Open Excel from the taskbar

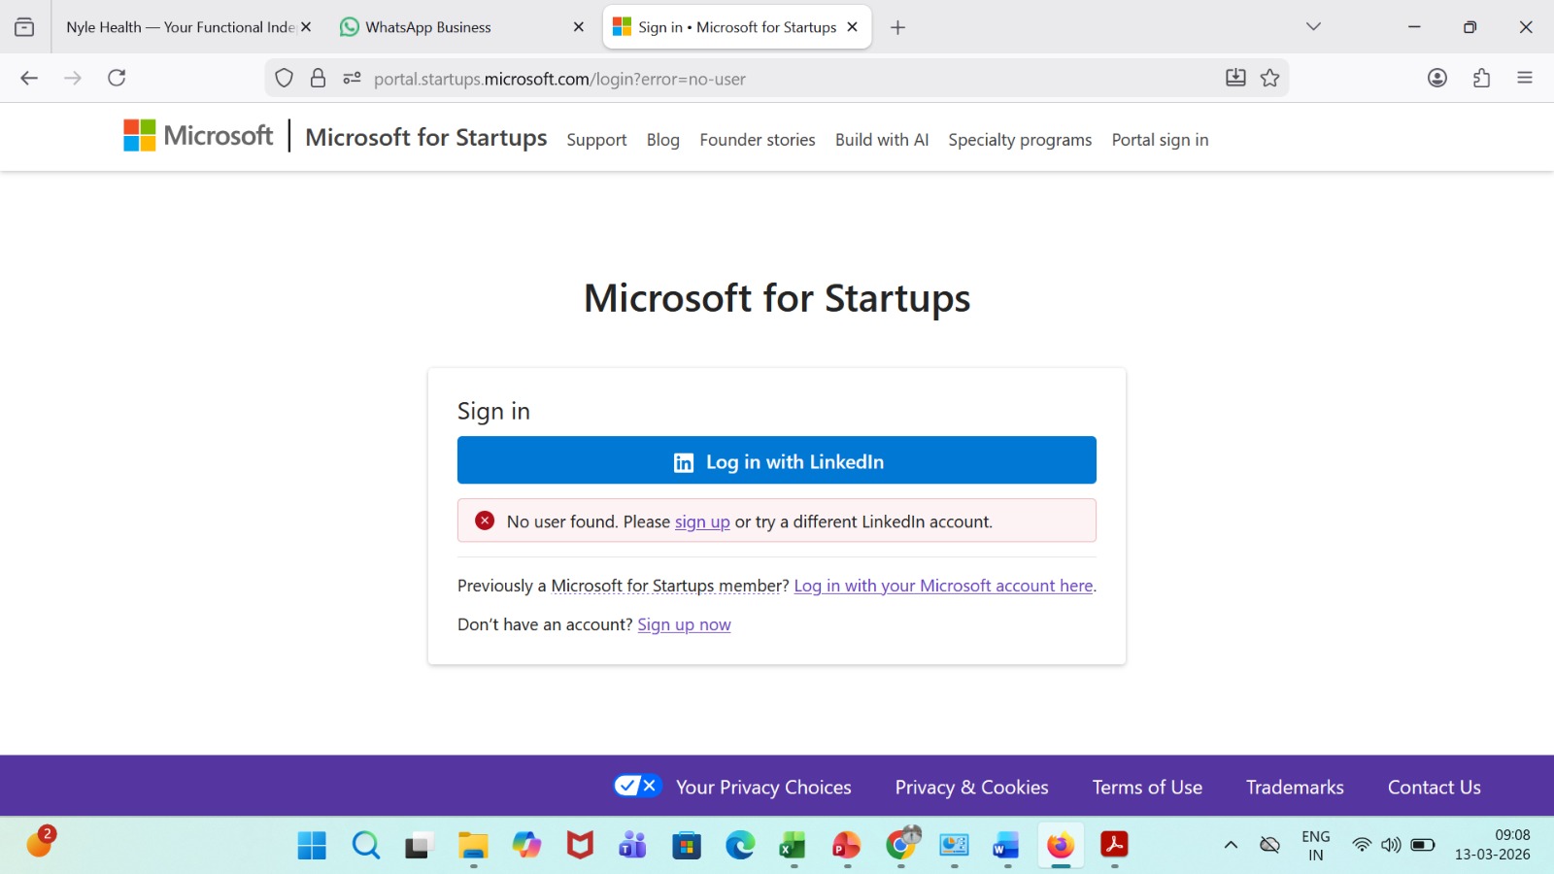[794, 846]
